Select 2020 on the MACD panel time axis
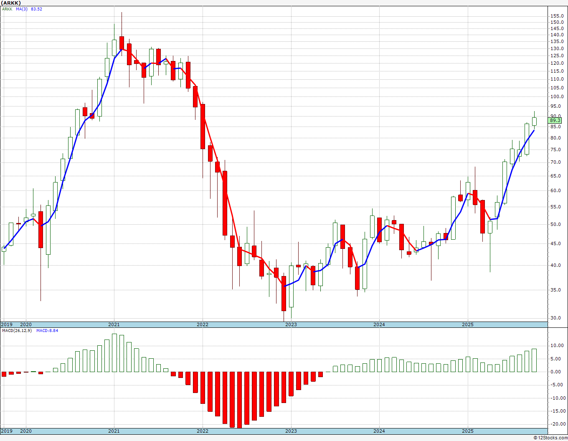The image size is (568, 441). [26, 431]
